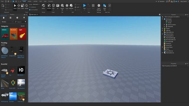Open the Terrain Editor
The height and width of the screenshot is (106, 189).
pos(43,6)
